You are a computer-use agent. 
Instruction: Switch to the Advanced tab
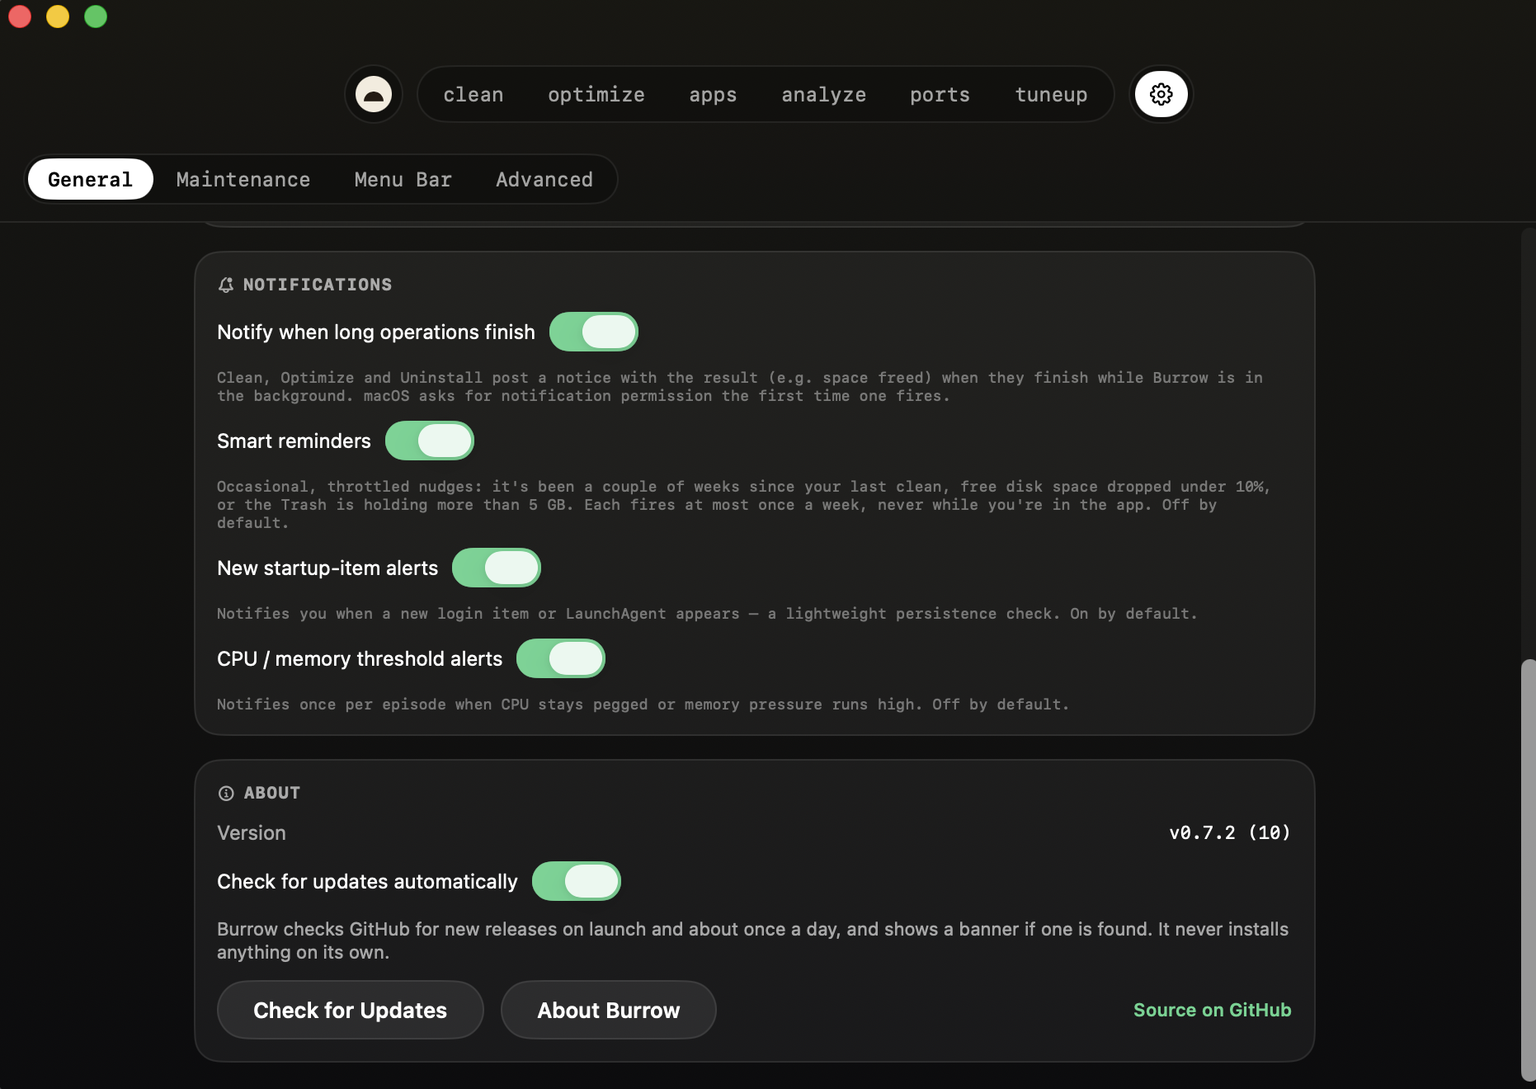tap(544, 179)
